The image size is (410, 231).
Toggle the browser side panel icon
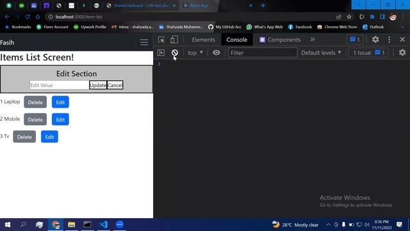[382, 17]
